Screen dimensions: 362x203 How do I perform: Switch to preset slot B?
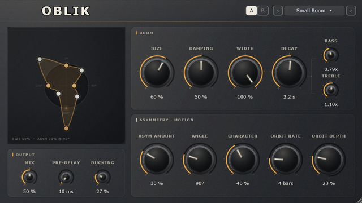pyautogui.click(x=262, y=11)
